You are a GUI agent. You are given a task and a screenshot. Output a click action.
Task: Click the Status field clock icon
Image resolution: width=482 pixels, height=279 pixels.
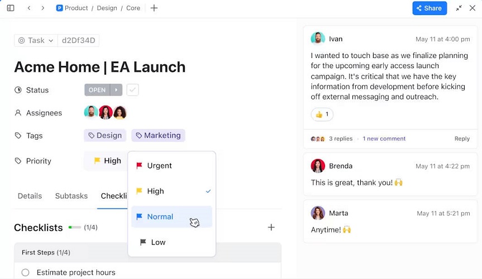[x=18, y=90]
